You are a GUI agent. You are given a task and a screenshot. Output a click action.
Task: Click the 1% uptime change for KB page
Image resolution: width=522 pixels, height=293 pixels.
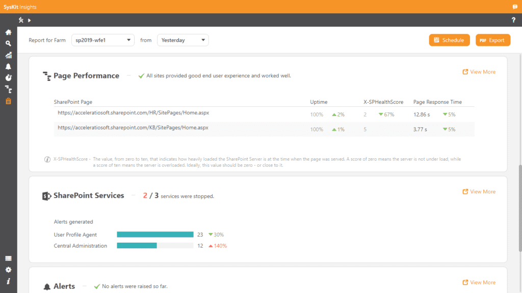click(338, 130)
